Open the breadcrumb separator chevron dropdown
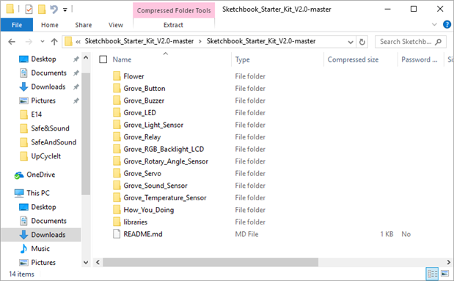The image size is (454, 281). pos(200,41)
